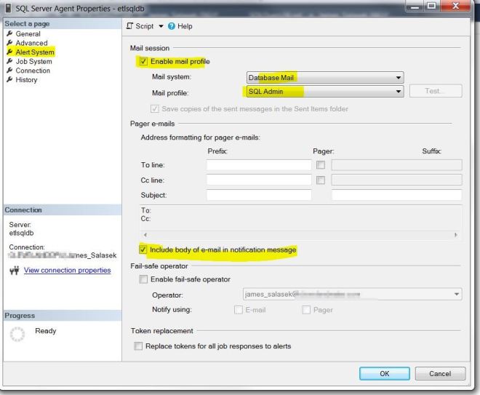Select the Advanced page wrench icon

point(9,44)
